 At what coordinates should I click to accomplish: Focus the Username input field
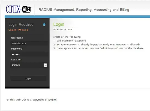click(x=29, y=43)
